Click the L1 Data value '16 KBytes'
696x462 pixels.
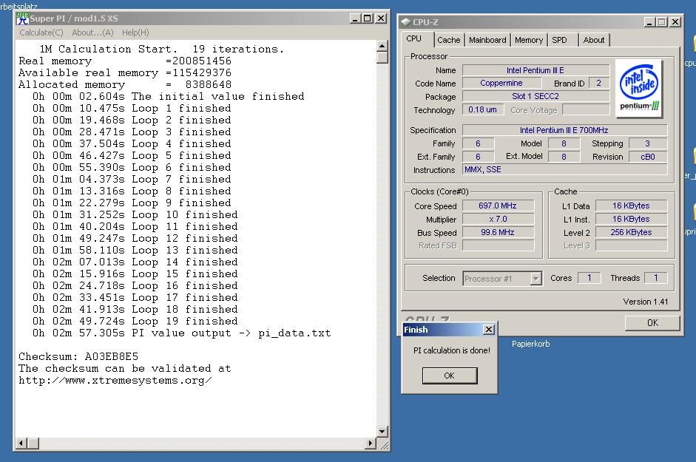[x=631, y=205]
